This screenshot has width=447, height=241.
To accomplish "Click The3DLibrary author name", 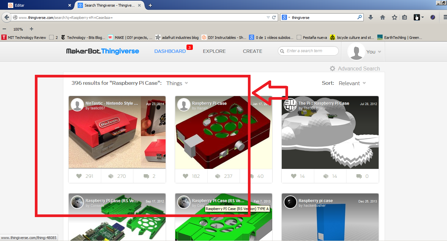I will 314,108.
